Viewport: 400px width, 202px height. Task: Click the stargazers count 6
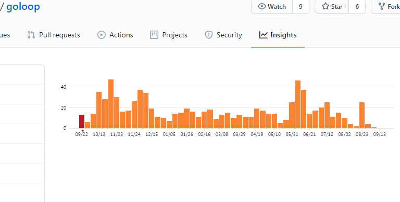[357, 7]
